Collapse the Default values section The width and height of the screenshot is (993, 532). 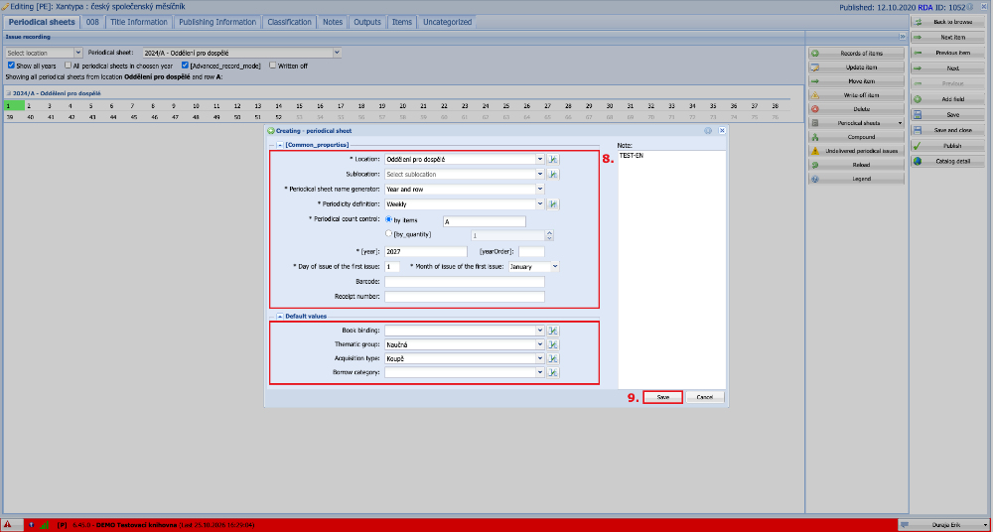coord(280,316)
